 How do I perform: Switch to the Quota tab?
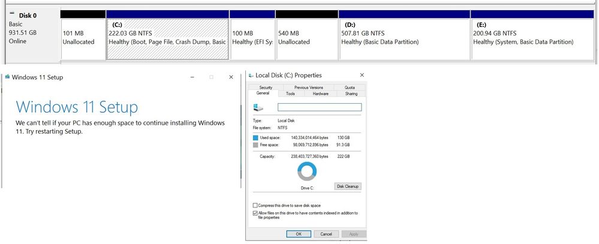click(350, 88)
